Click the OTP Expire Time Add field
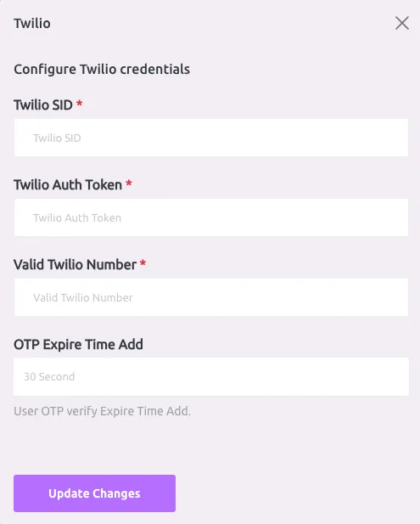This screenshot has height=524, width=420. pos(211,376)
